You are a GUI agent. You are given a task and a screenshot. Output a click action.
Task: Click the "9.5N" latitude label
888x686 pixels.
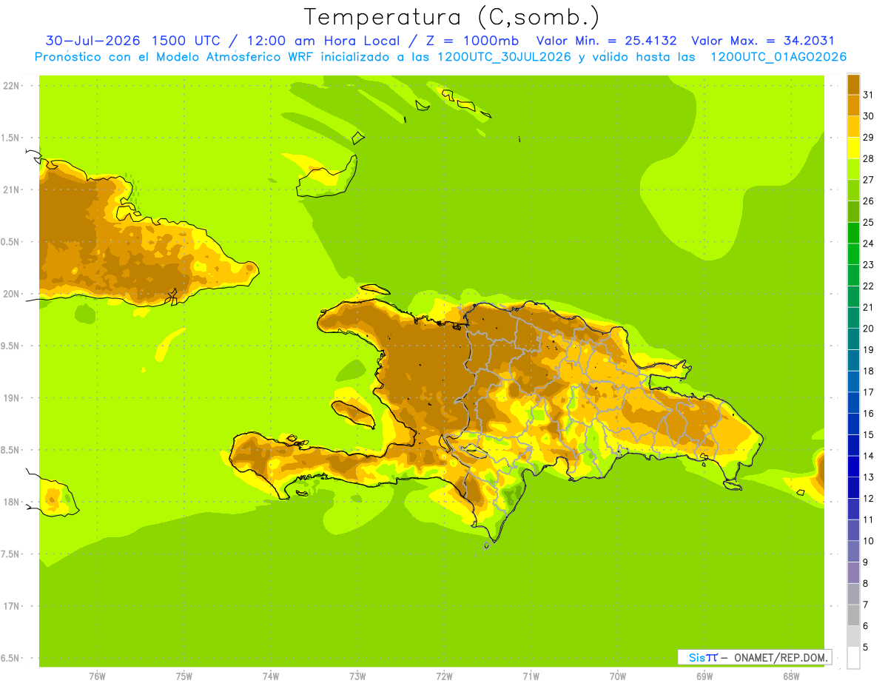click(11, 346)
